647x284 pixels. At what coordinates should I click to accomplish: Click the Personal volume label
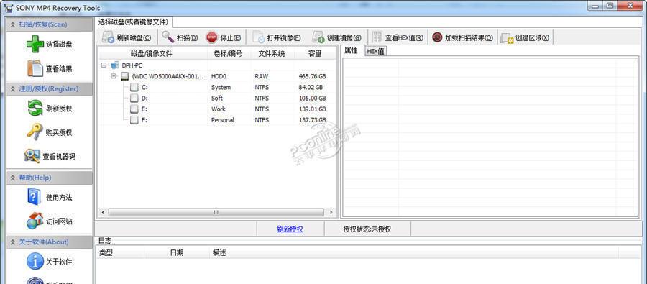(x=222, y=120)
